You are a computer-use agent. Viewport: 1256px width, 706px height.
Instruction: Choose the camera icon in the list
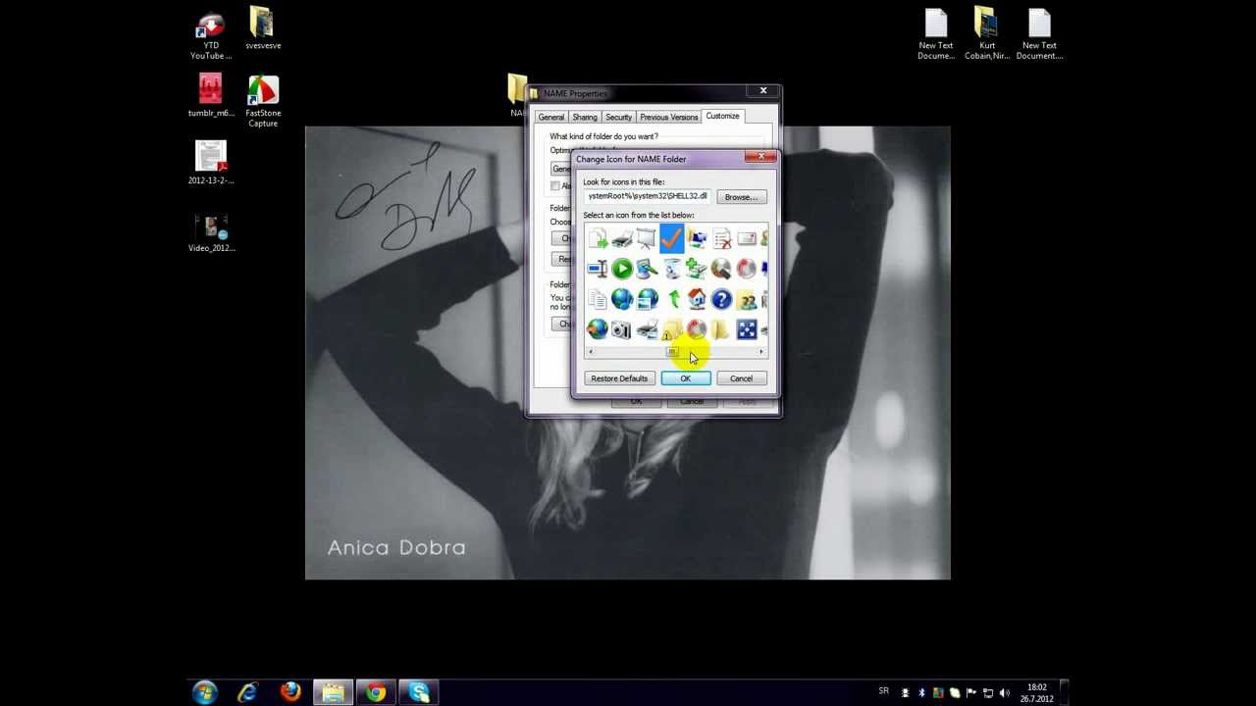(621, 330)
